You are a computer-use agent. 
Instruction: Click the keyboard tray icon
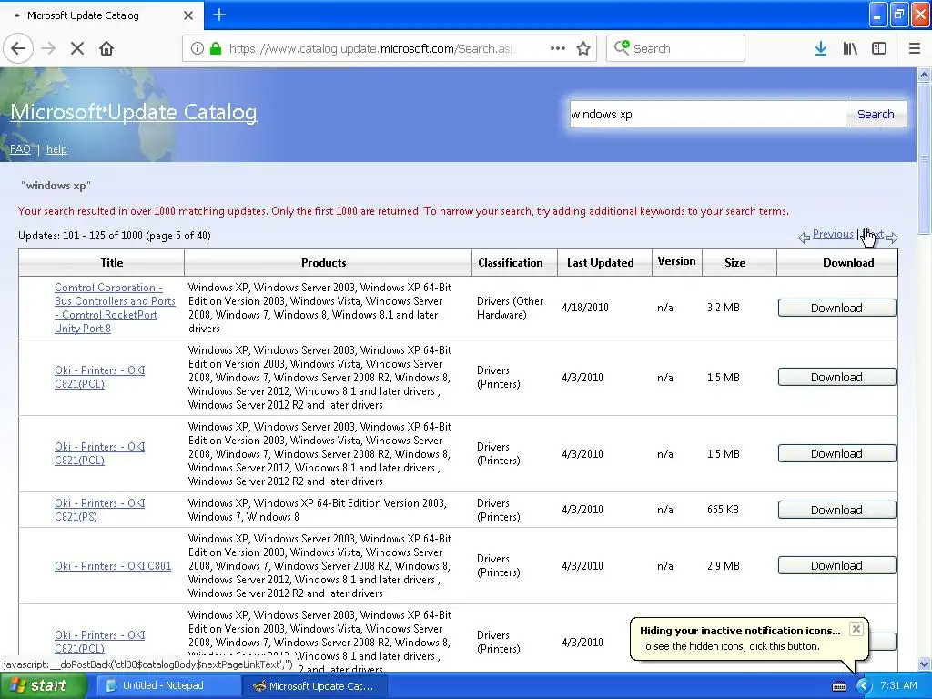coord(838,686)
